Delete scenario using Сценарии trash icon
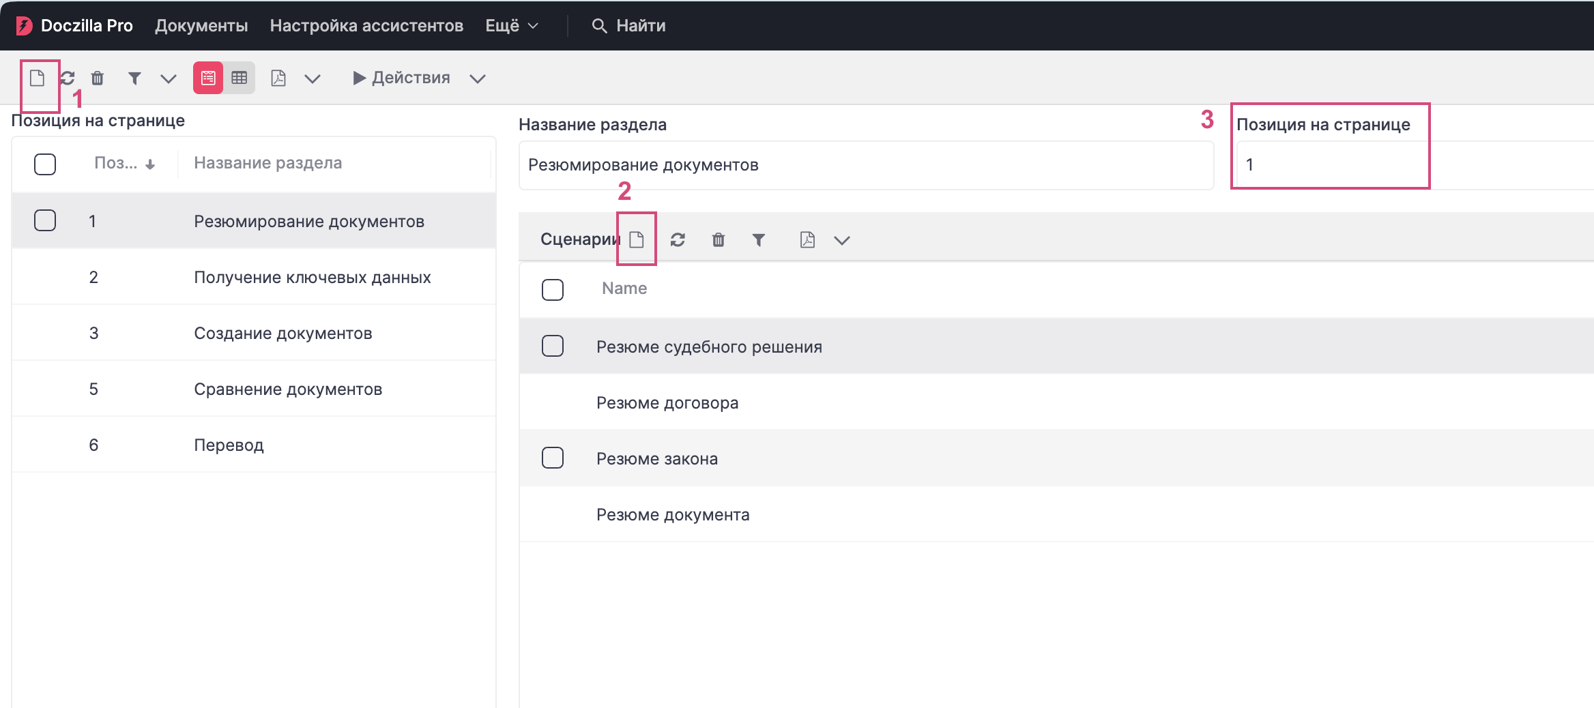The height and width of the screenshot is (708, 1594). [x=719, y=239]
